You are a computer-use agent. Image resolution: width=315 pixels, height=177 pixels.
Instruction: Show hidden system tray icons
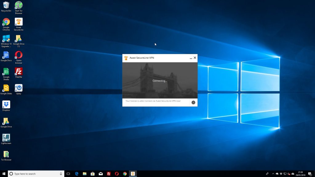273,174
